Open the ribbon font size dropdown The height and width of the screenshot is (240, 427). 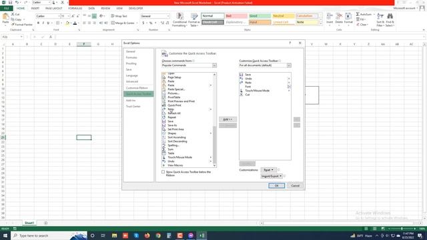point(68,16)
